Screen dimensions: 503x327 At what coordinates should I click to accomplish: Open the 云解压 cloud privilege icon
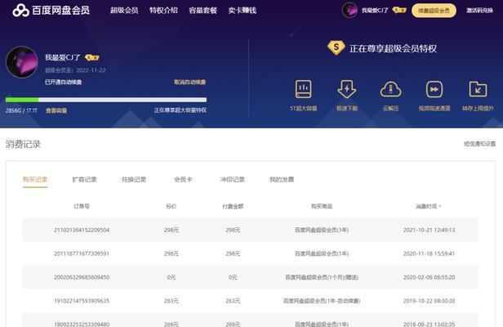tap(390, 89)
